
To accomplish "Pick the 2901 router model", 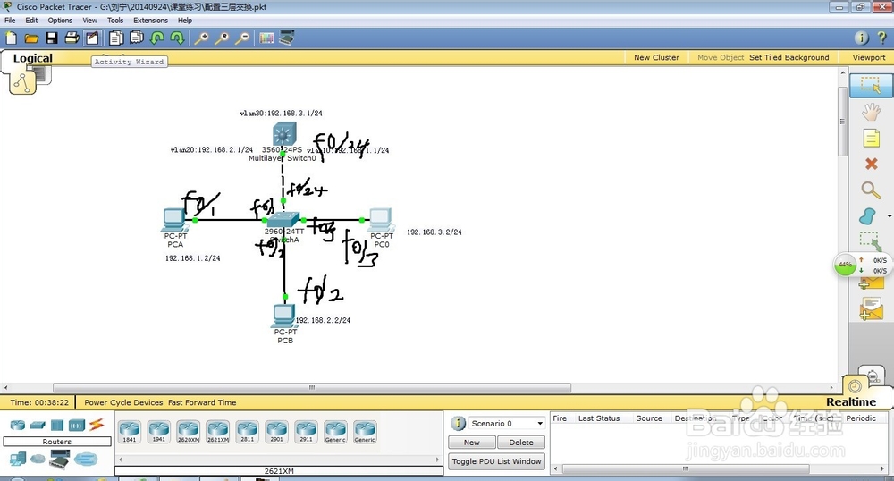I will [x=276, y=432].
